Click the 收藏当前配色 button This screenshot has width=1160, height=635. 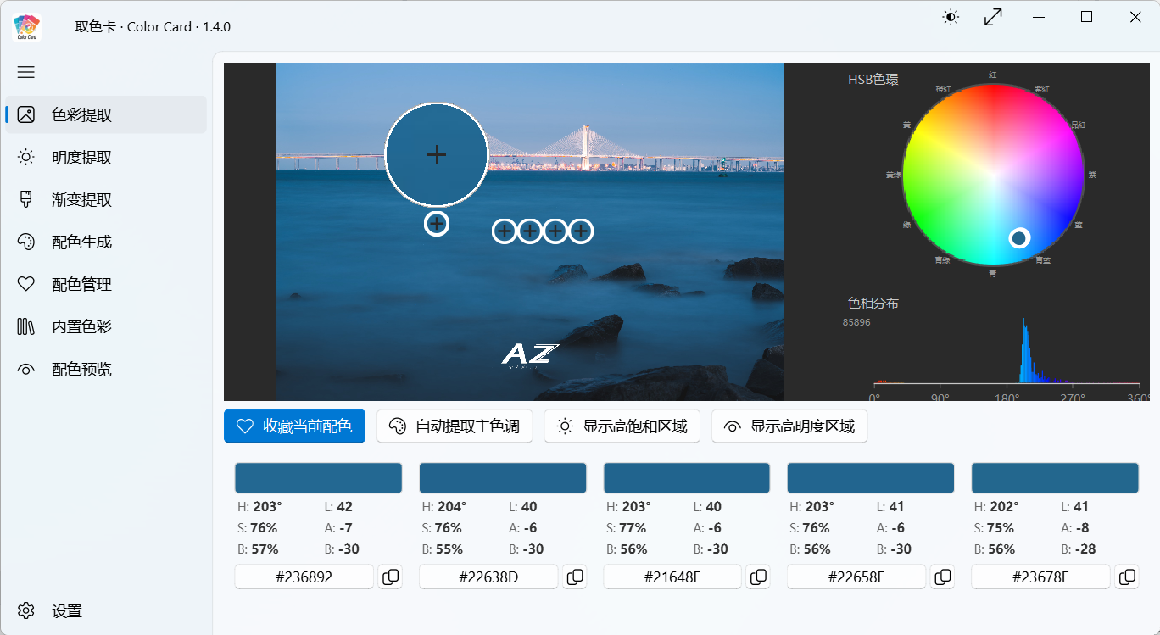294,426
